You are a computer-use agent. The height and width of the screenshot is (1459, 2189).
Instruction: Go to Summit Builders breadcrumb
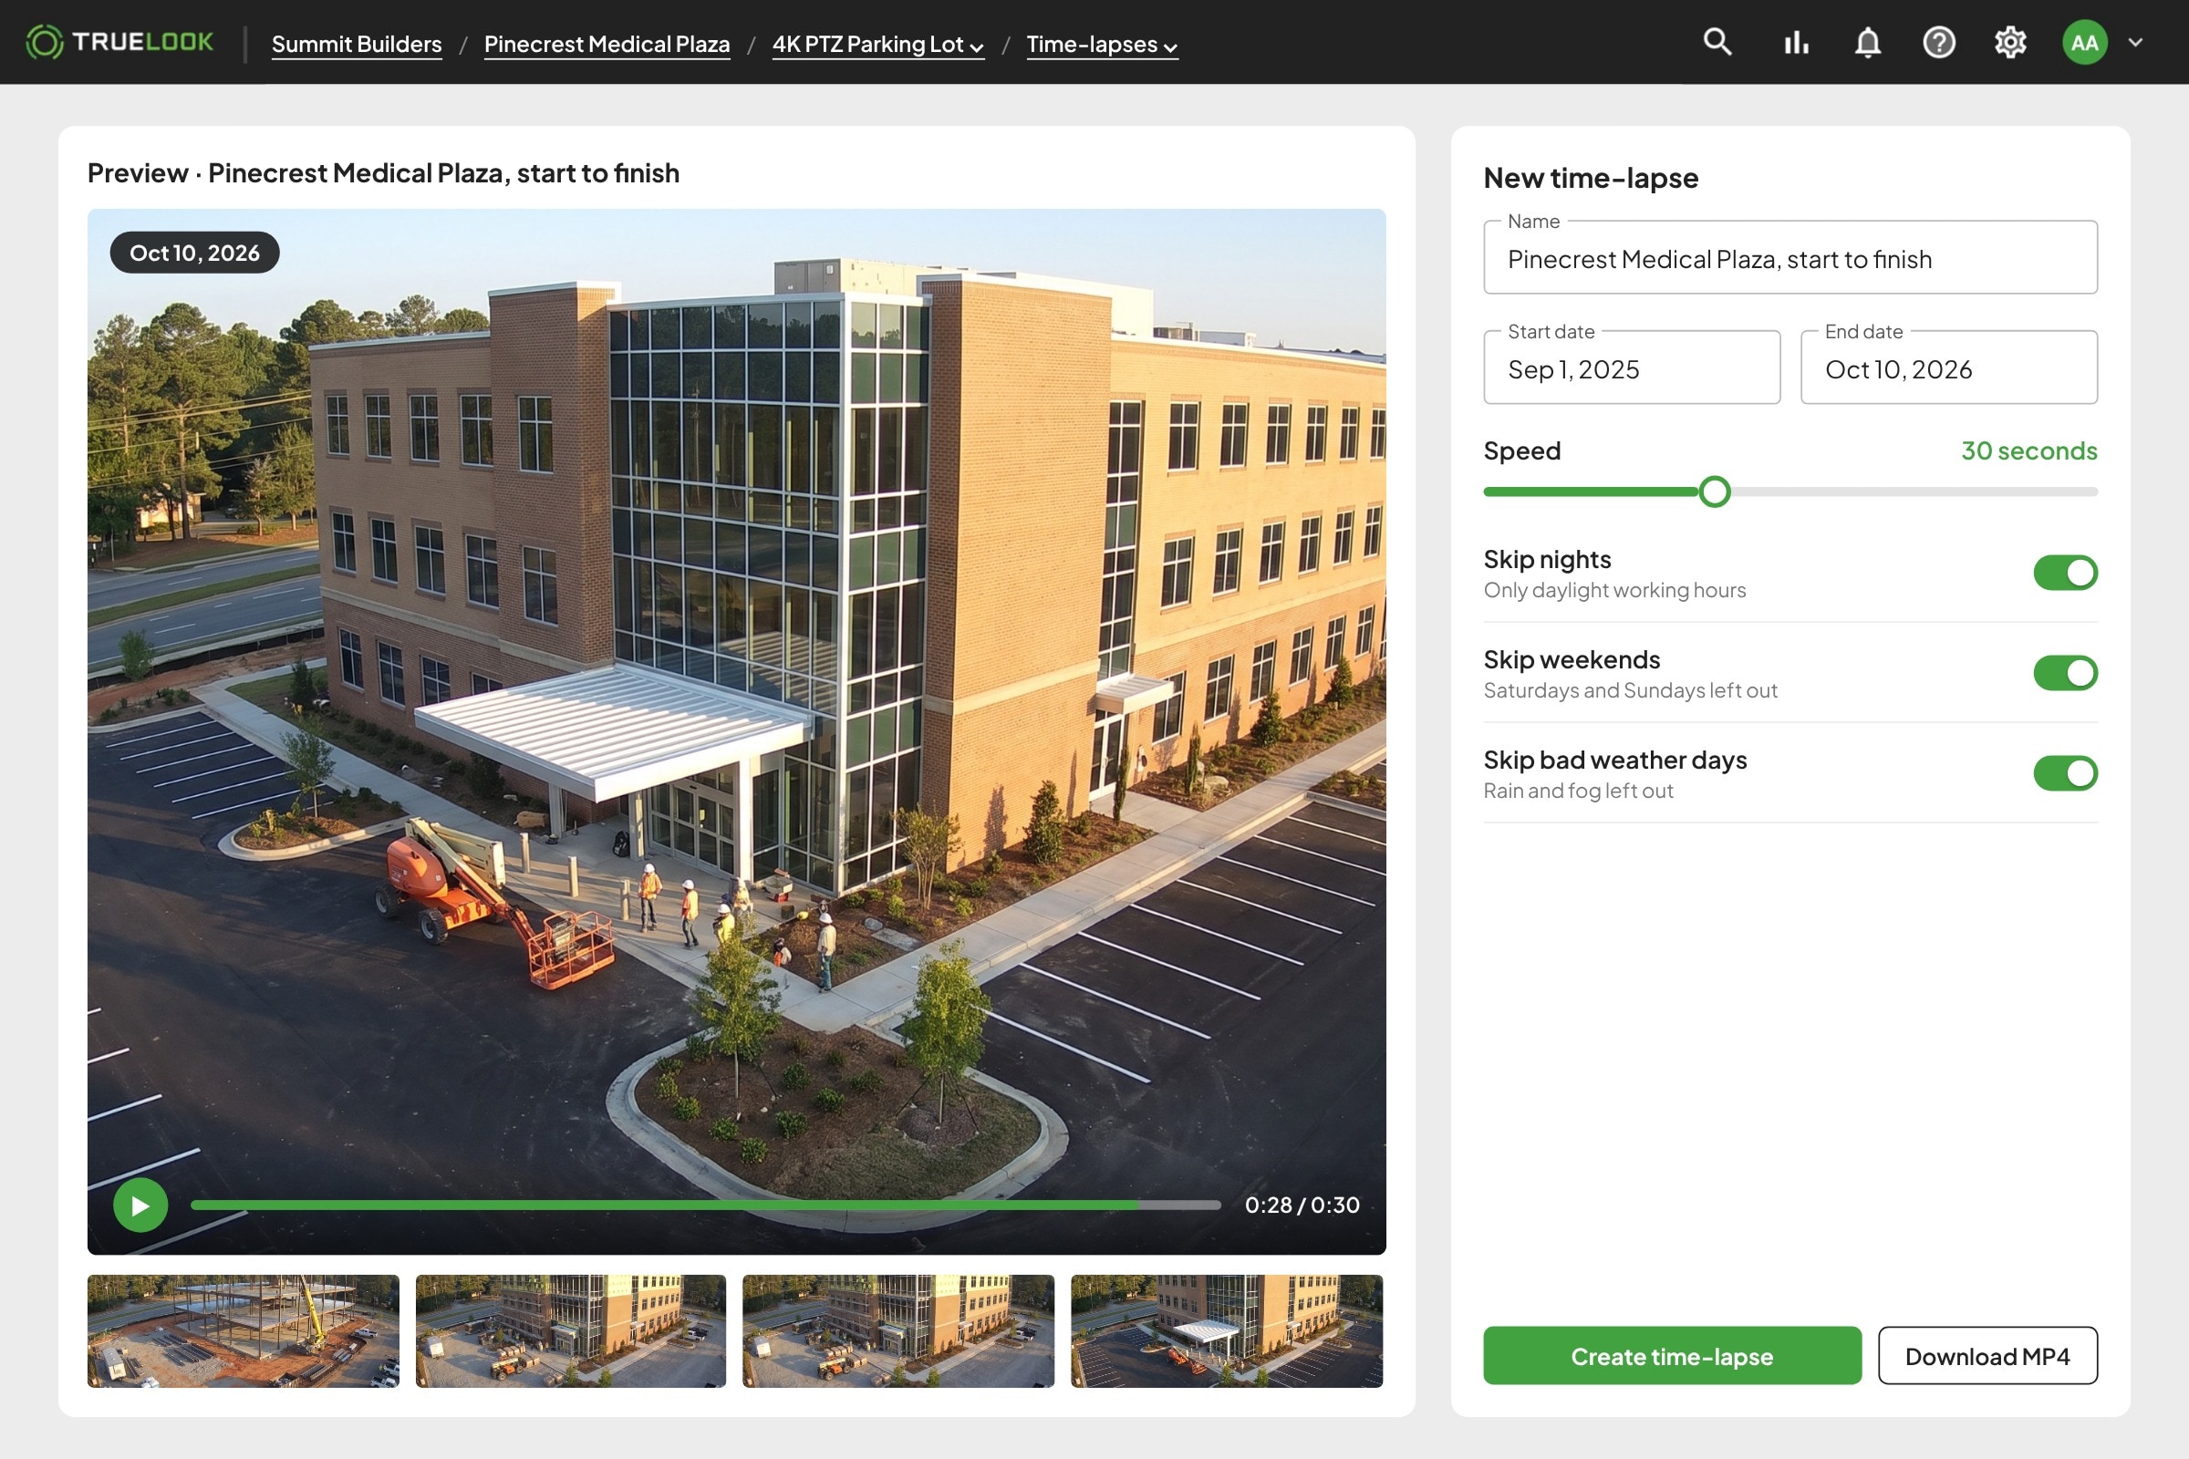pyautogui.click(x=357, y=44)
